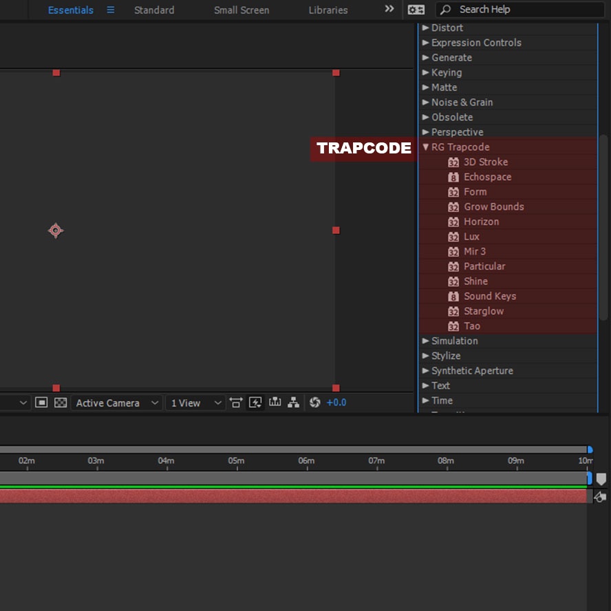
Task: Switch to the Standard workspace tab
Action: [x=154, y=10]
